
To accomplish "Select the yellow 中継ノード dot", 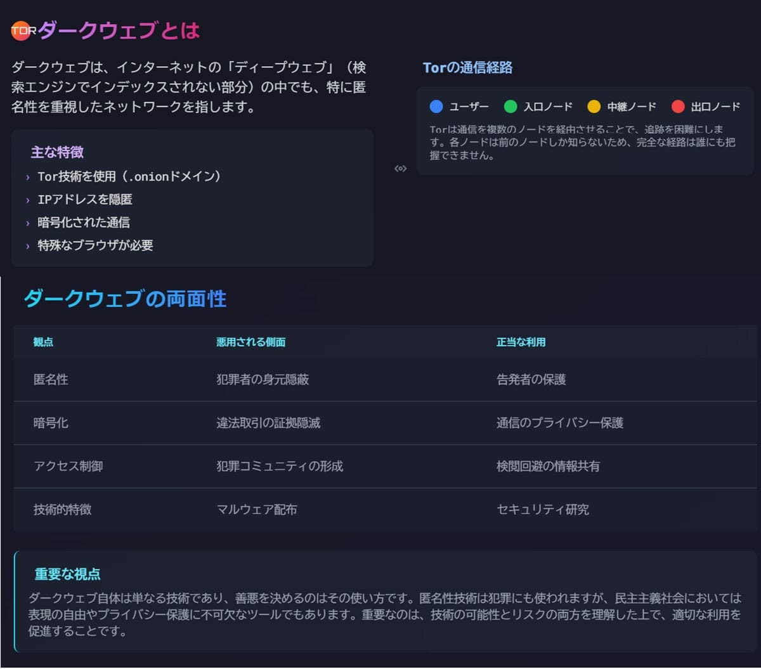I will 594,107.
